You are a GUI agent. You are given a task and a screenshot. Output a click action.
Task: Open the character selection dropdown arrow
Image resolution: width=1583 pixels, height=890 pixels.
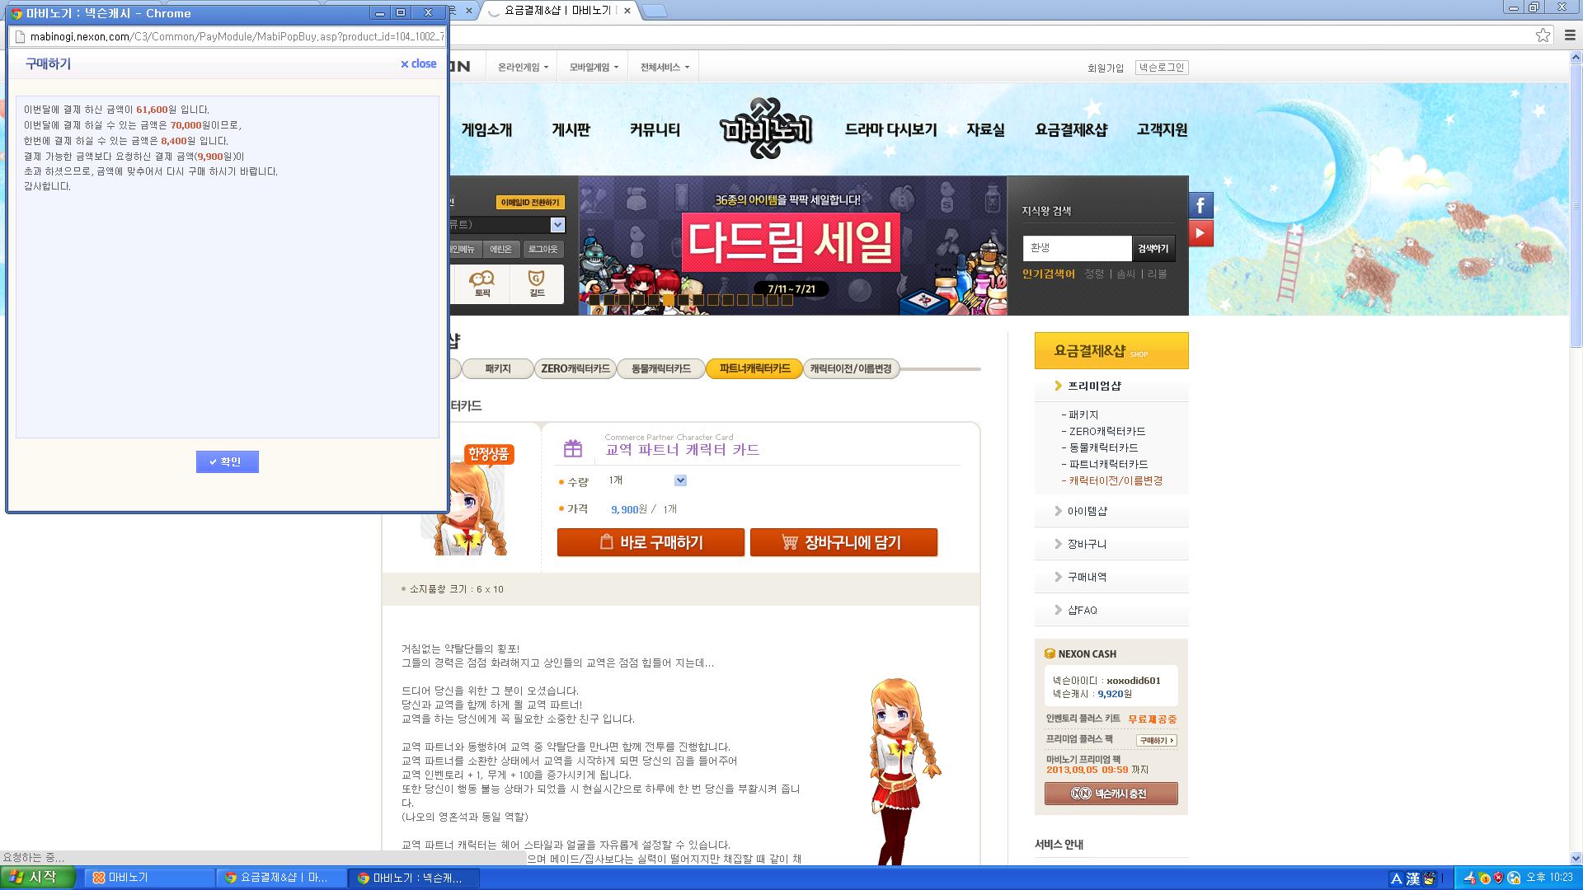pyautogui.click(x=557, y=225)
